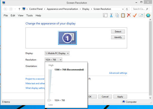Click 0 items status bar text
Screen dimensions: 153x109
[6, 102]
